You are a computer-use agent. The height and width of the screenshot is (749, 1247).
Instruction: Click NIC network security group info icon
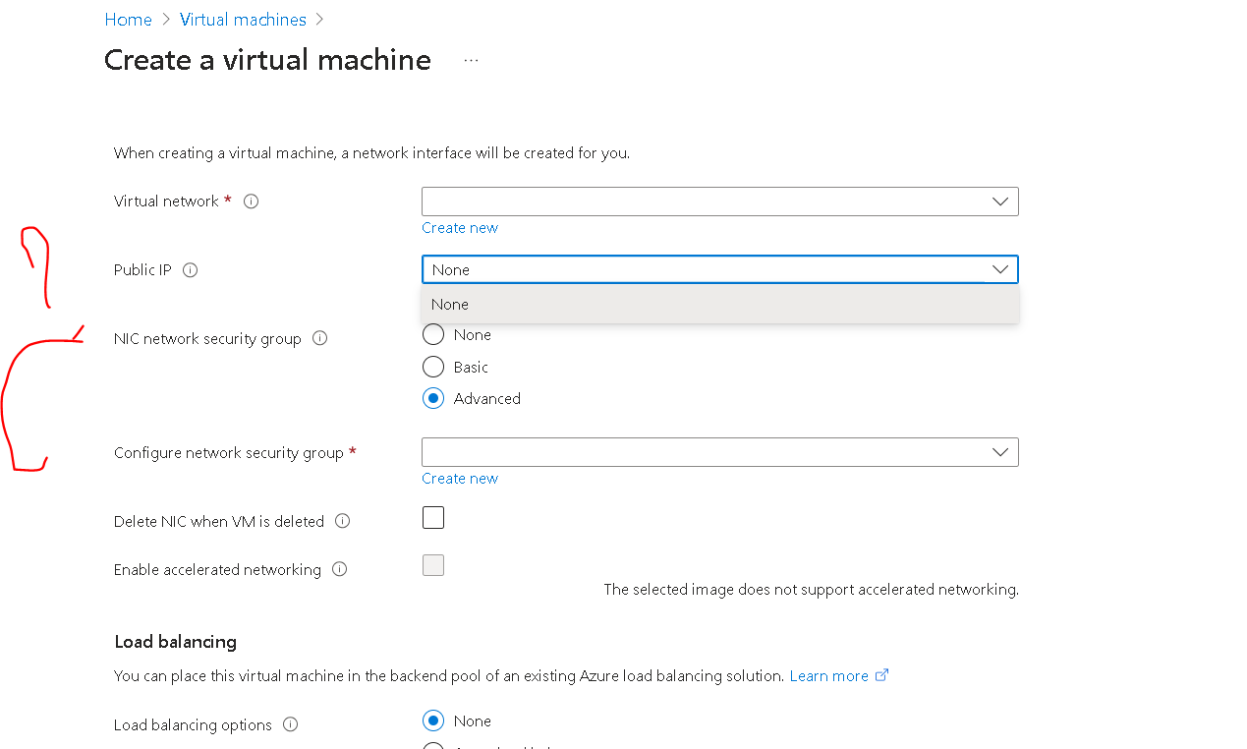pyautogui.click(x=319, y=338)
